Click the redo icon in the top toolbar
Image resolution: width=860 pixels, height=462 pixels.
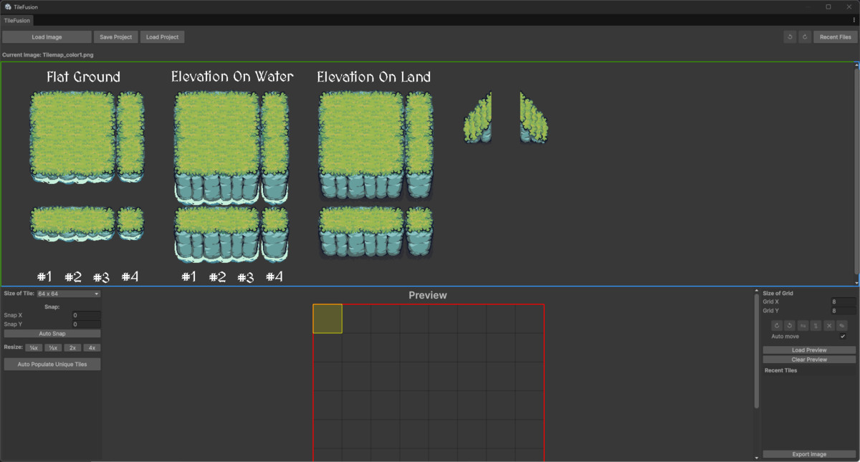pyautogui.click(x=804, y=36)
